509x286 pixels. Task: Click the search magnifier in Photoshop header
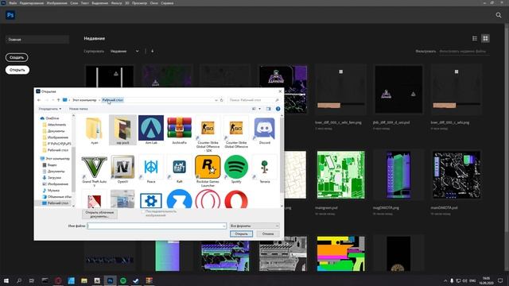(499, 15)
